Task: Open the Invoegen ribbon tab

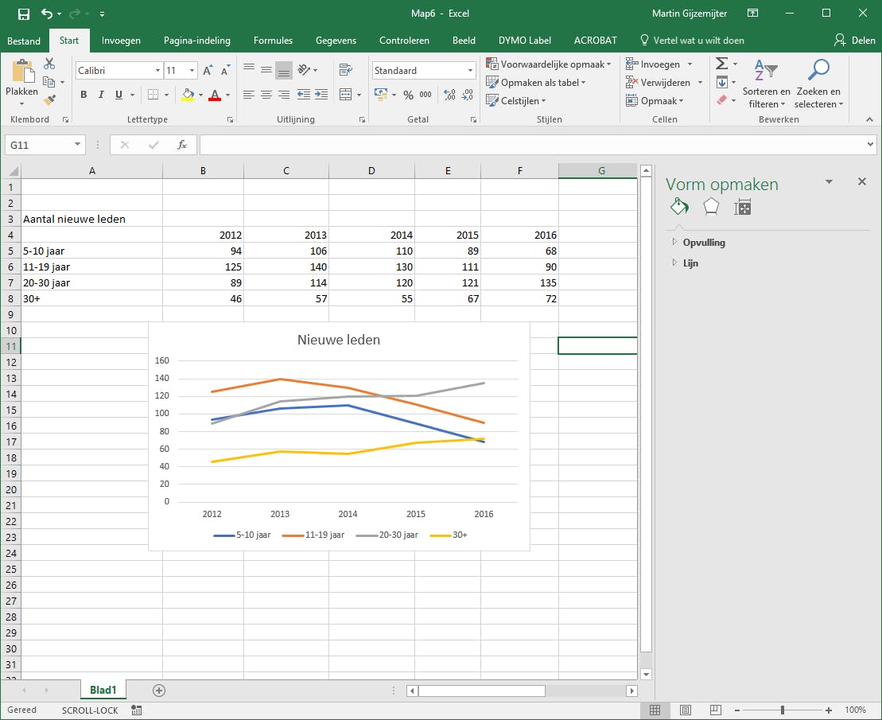Action: pos(121,41)
